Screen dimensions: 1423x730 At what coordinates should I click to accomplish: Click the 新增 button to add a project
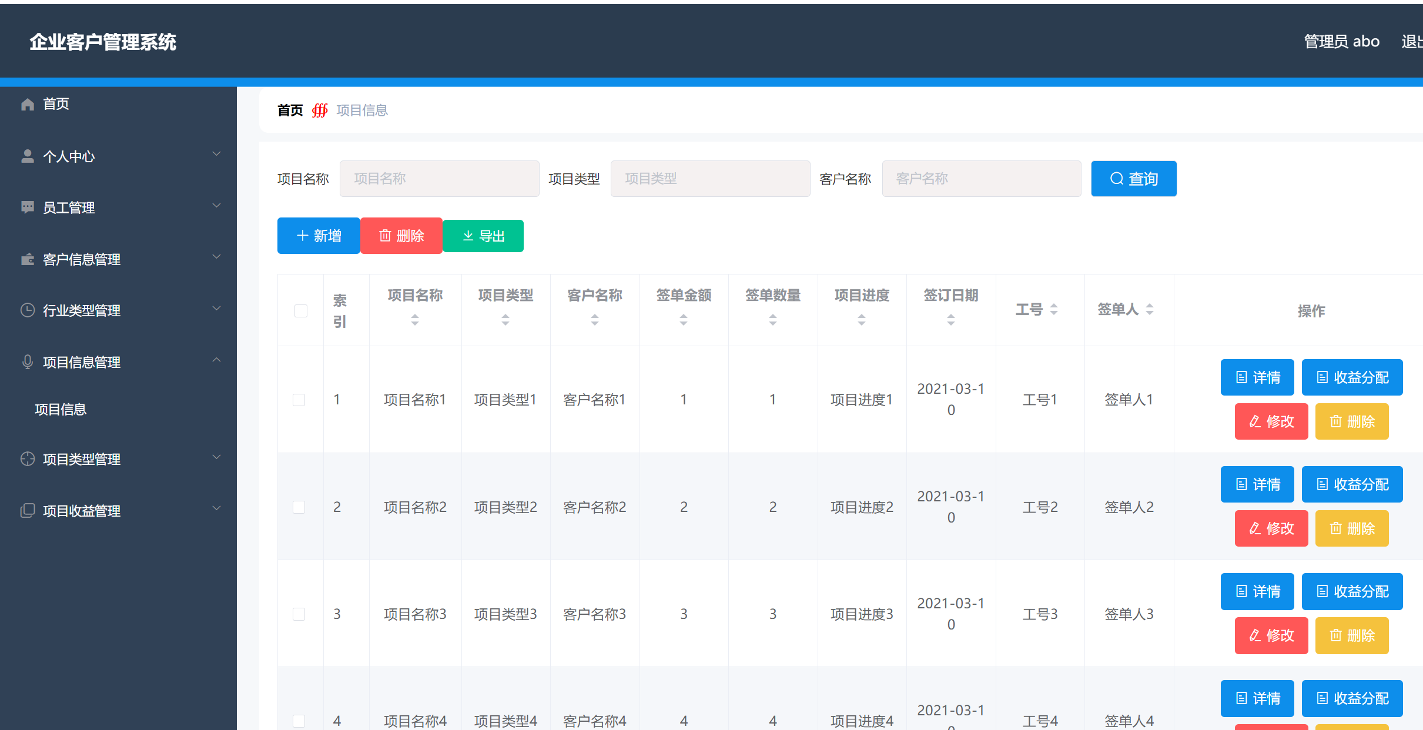[319, 236]
